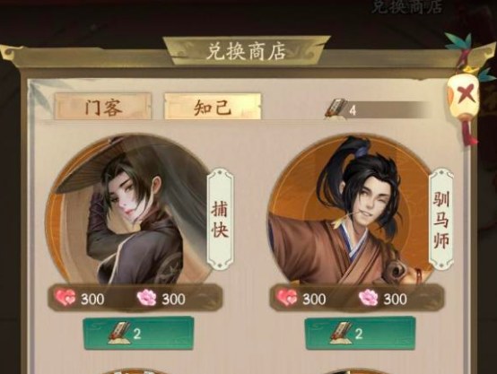Switch to the 门客 tab
This screenshot has width=497, height=374.
[x=102, y=107]
